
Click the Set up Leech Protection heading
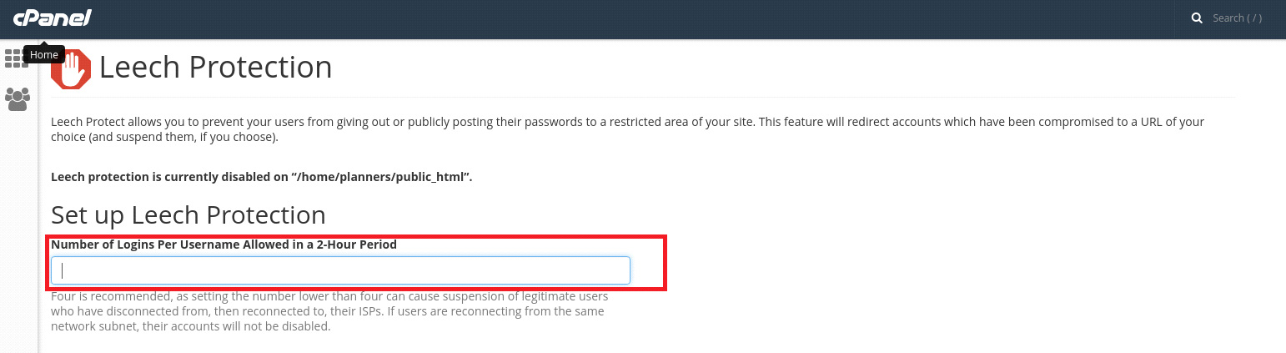[x=188, y=214]
